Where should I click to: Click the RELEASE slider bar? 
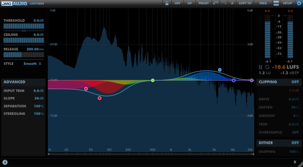[24, 55]
